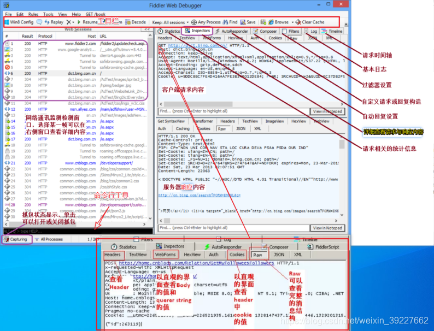Screen dimensions: 434x331
Task: Click the Clear Cache toolbar button
Action: (x=310, y=22)
